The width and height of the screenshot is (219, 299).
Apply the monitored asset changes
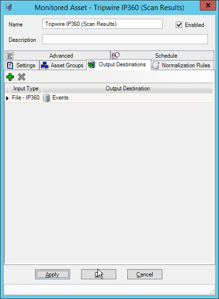pyautogui.click(x=52, y=274)
